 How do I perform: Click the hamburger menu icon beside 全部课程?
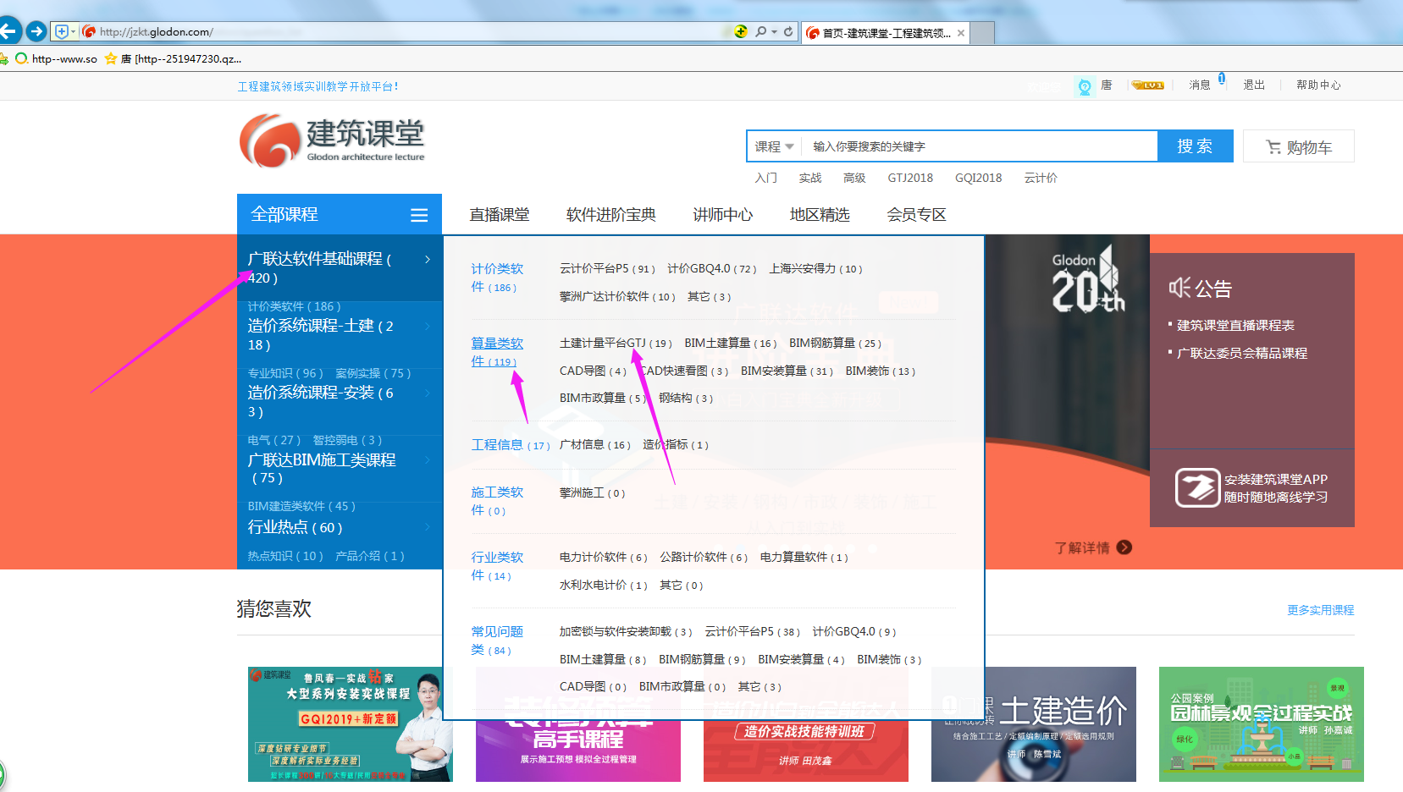419,215
